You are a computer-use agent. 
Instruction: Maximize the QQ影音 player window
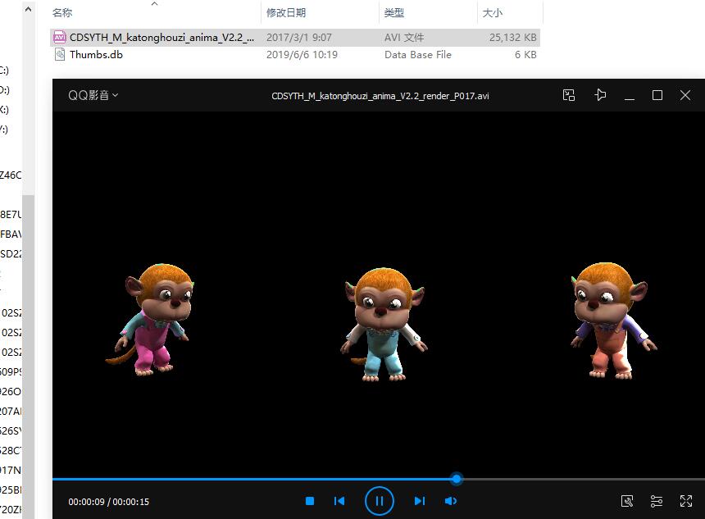point(657,95)
